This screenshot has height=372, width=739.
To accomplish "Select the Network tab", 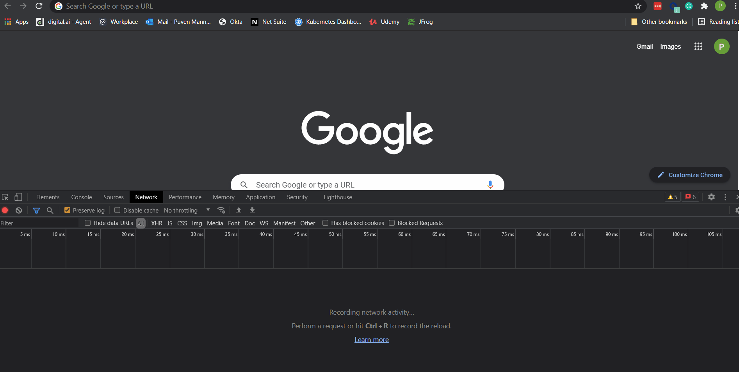I will coord(146,197).
